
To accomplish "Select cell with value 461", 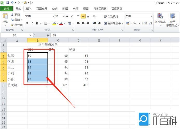I will click(x=58, y=85).
